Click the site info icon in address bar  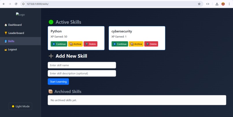(x=23, y=4)
